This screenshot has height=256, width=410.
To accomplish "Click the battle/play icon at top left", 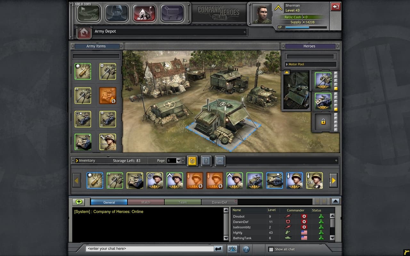I will (89, 13).
